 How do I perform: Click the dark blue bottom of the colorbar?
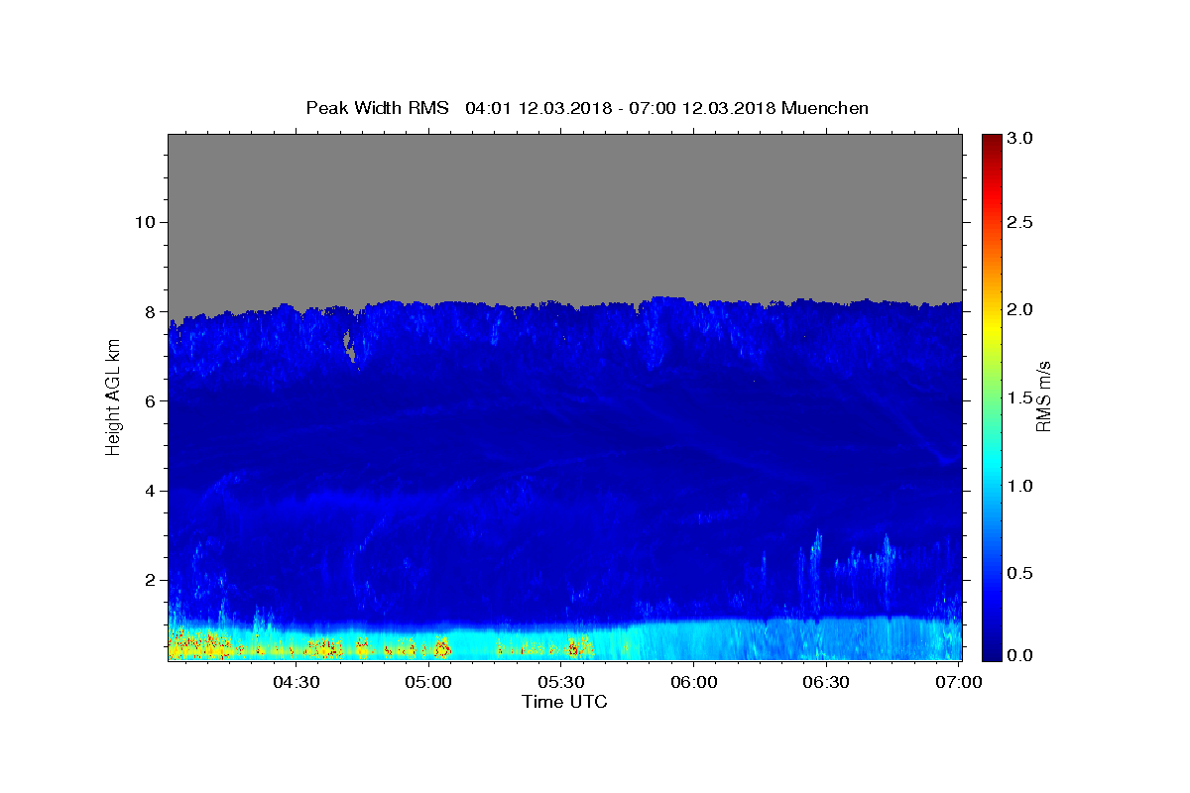pos(991,652)
